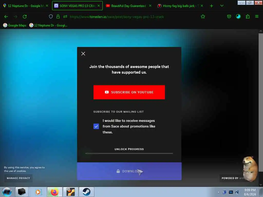Image resolution: width=263 pixels, height=197 pixels.
Task: Bookmark this page with the star icon
Action: click(x=203, y=16)
